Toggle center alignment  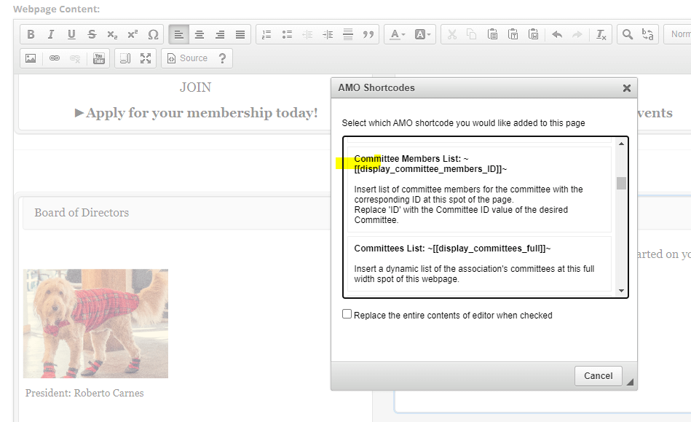pyautogui.click(x=200, y=34)
